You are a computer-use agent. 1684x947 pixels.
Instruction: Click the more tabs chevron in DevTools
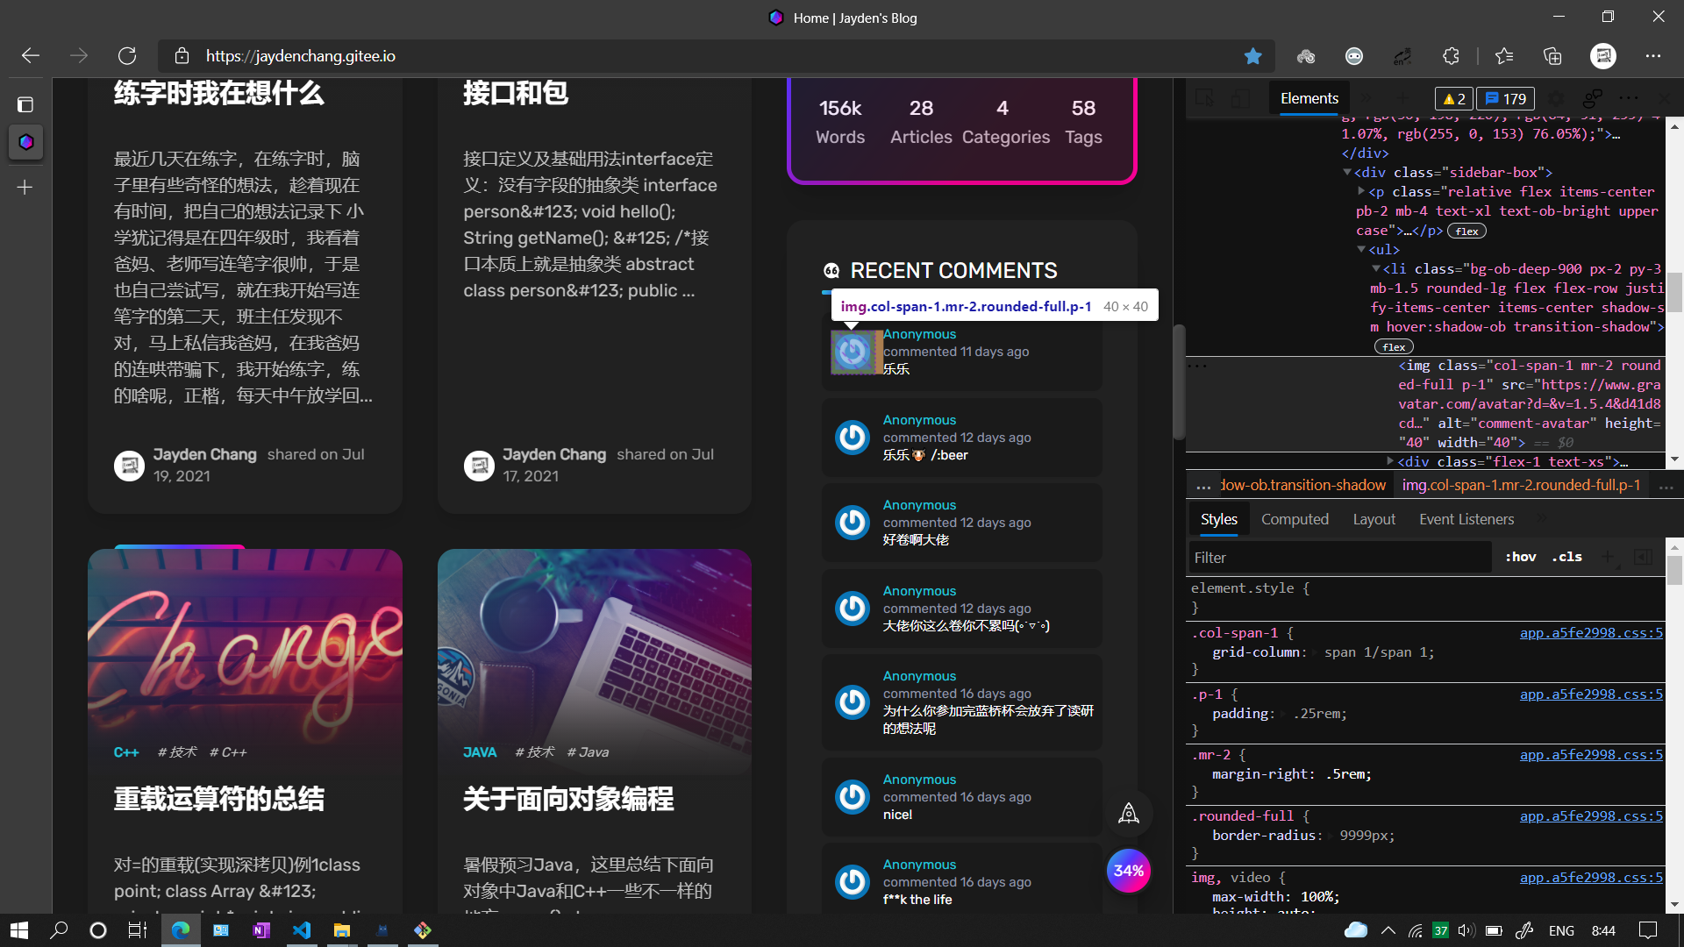(x=1366, y=98)
